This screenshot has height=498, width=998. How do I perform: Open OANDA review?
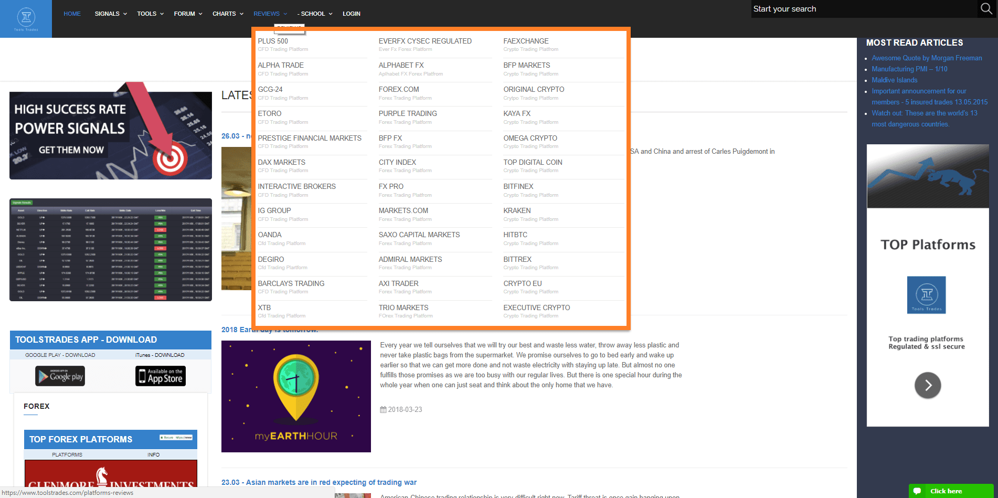[x=270, y=235]
